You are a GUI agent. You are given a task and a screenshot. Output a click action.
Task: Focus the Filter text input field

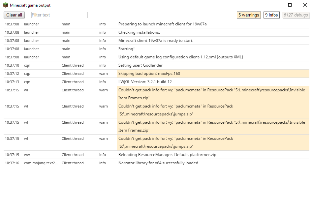(59, 15)
